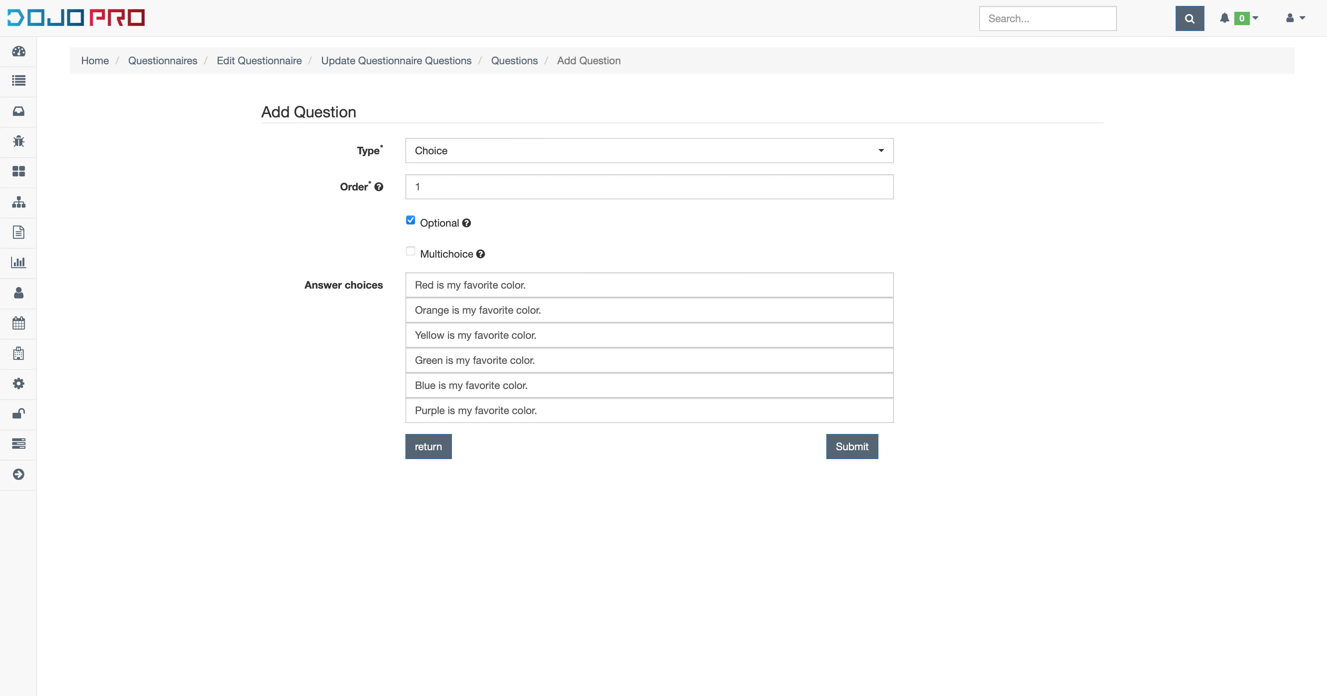Click the return button
Screen dimensions: 1327x696
[x=428, y=446]
